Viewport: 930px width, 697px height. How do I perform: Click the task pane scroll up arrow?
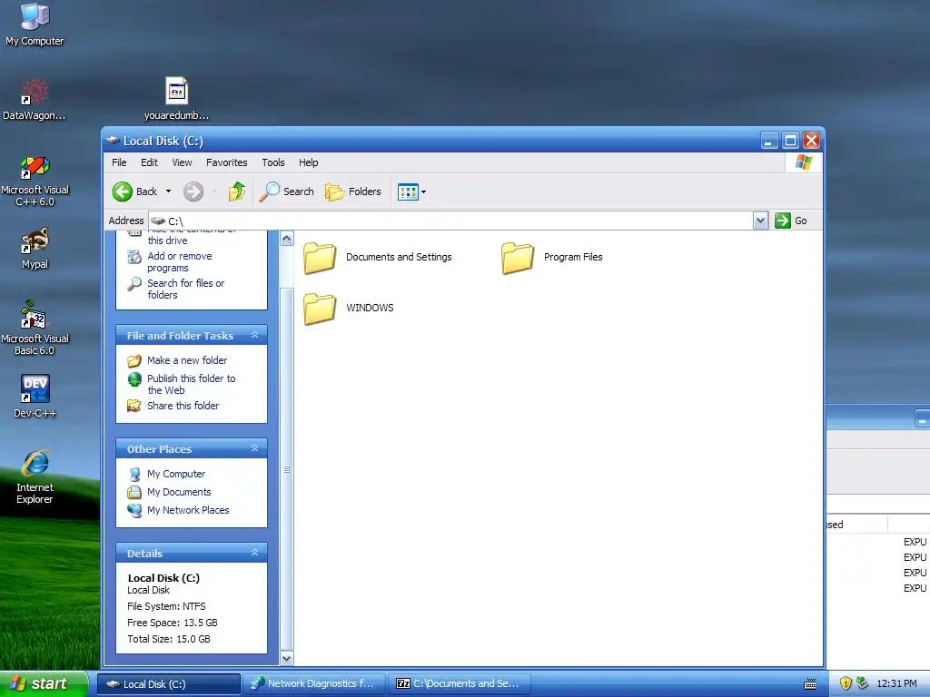point(286,239)
